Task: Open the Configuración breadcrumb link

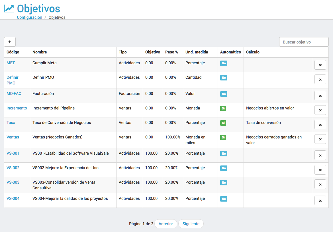Action: [30, 17]
